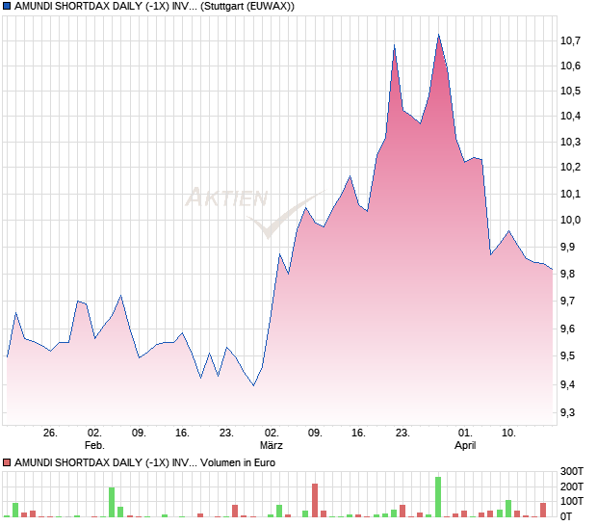Click the 02. März date label
Image resolution: width=597 pixels, height=526 pixels.
(x=272, y=438)
